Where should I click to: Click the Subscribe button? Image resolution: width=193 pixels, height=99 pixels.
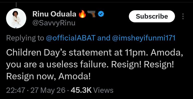point(152,16)
